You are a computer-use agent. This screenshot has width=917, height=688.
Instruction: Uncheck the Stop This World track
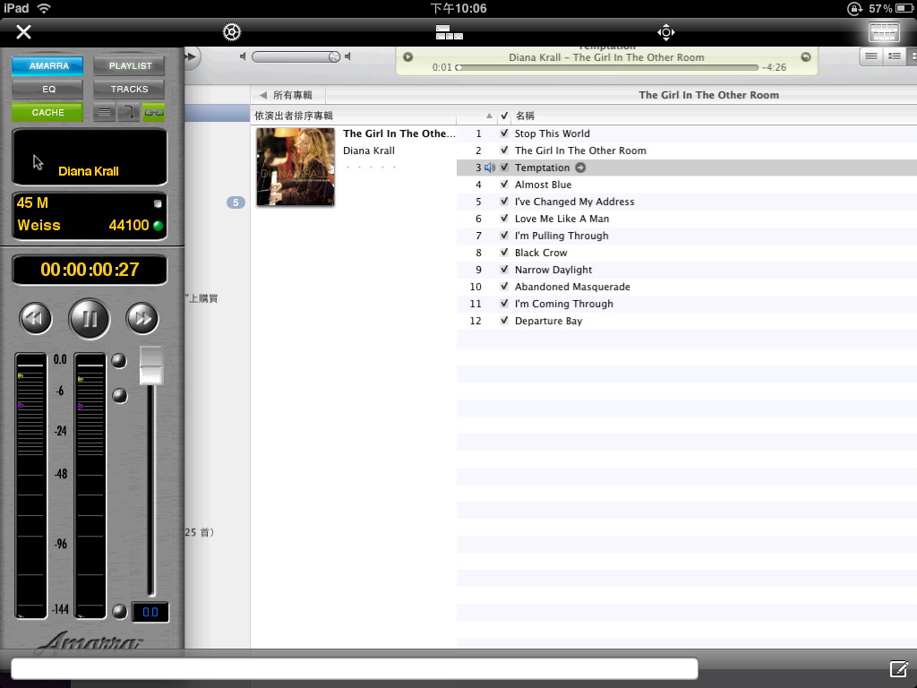pyautogui.click(x=504, y=133)
